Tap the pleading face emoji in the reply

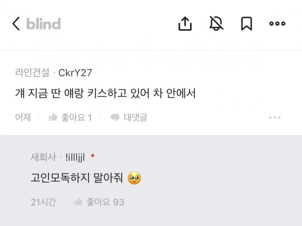click(x=134, y=178)
